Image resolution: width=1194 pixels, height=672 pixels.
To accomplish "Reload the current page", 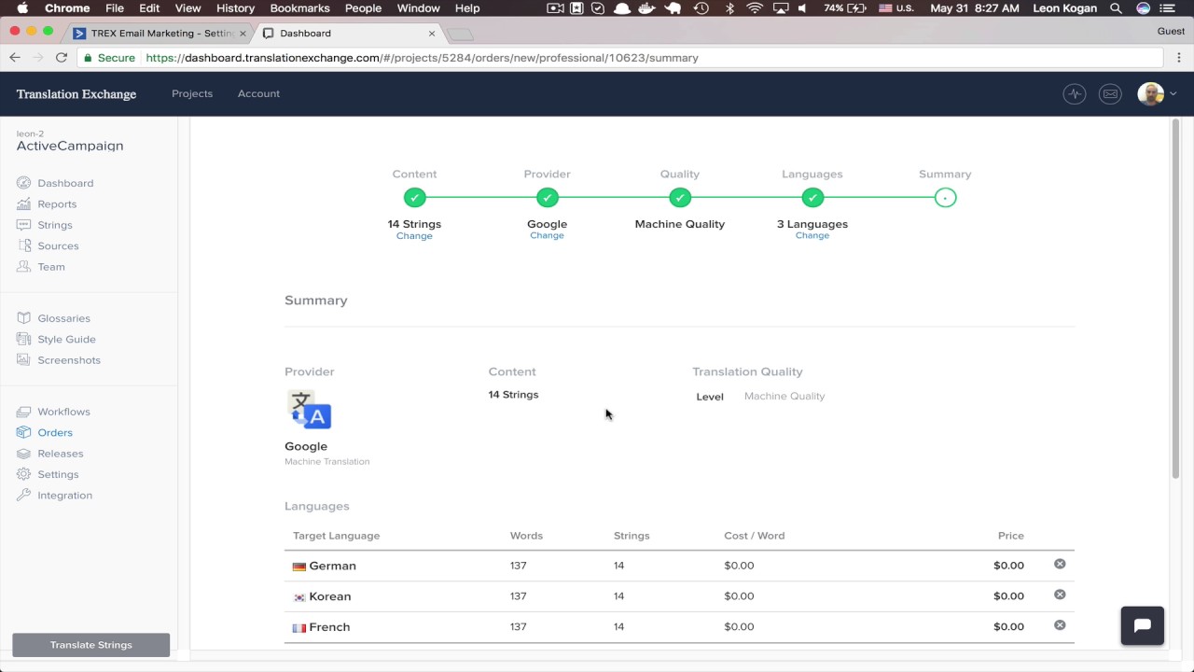I will [x=62, y=58].
